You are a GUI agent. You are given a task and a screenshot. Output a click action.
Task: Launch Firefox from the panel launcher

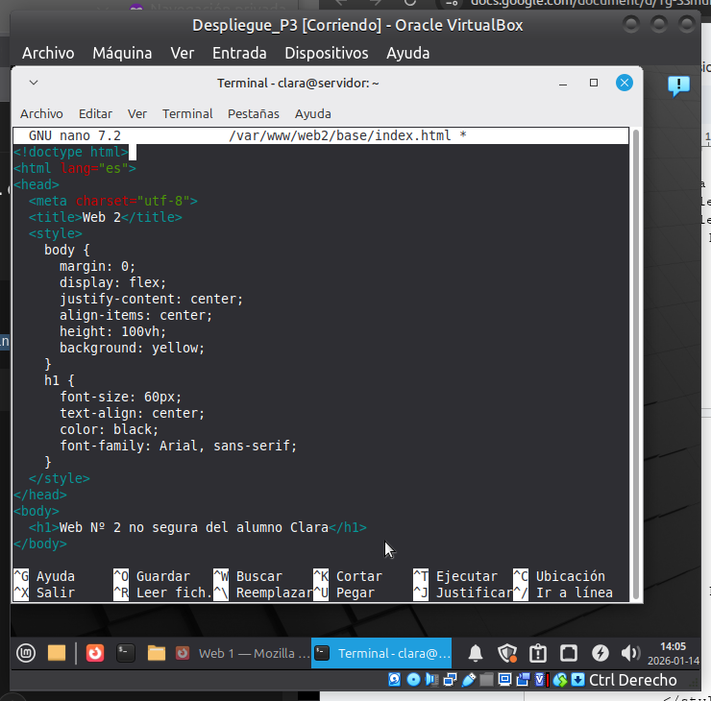94,653
